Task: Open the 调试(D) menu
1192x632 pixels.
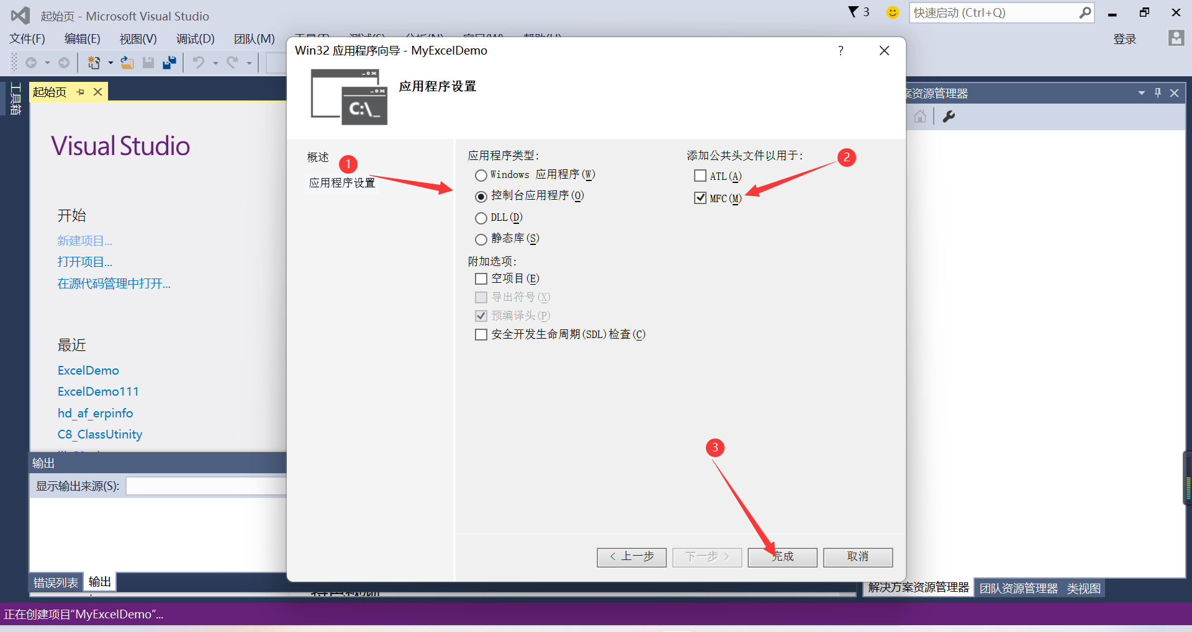Action: tap(196, 39)
